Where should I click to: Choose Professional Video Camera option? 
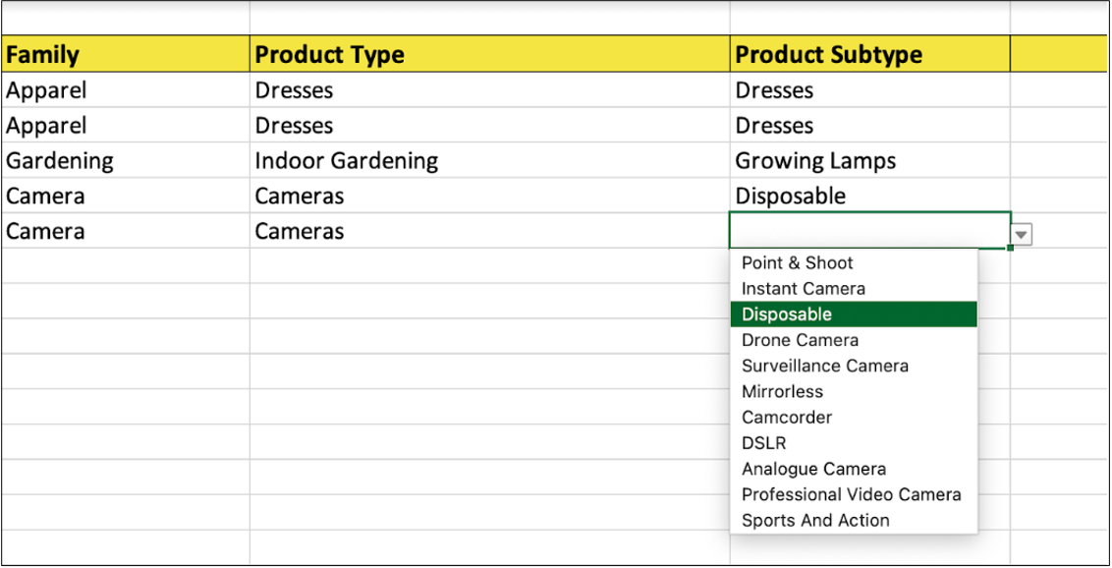point(851,494)
